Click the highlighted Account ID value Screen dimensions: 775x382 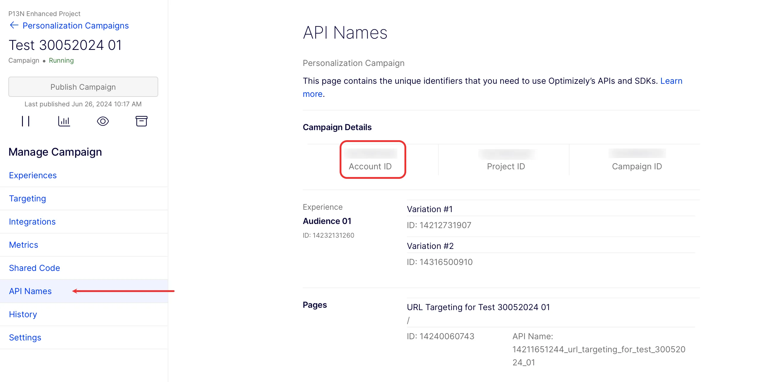[x=370, y=154]
